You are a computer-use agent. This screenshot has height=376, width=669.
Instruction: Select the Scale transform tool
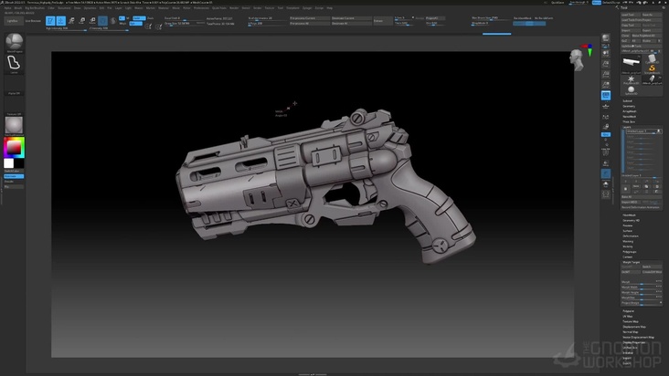81,20
